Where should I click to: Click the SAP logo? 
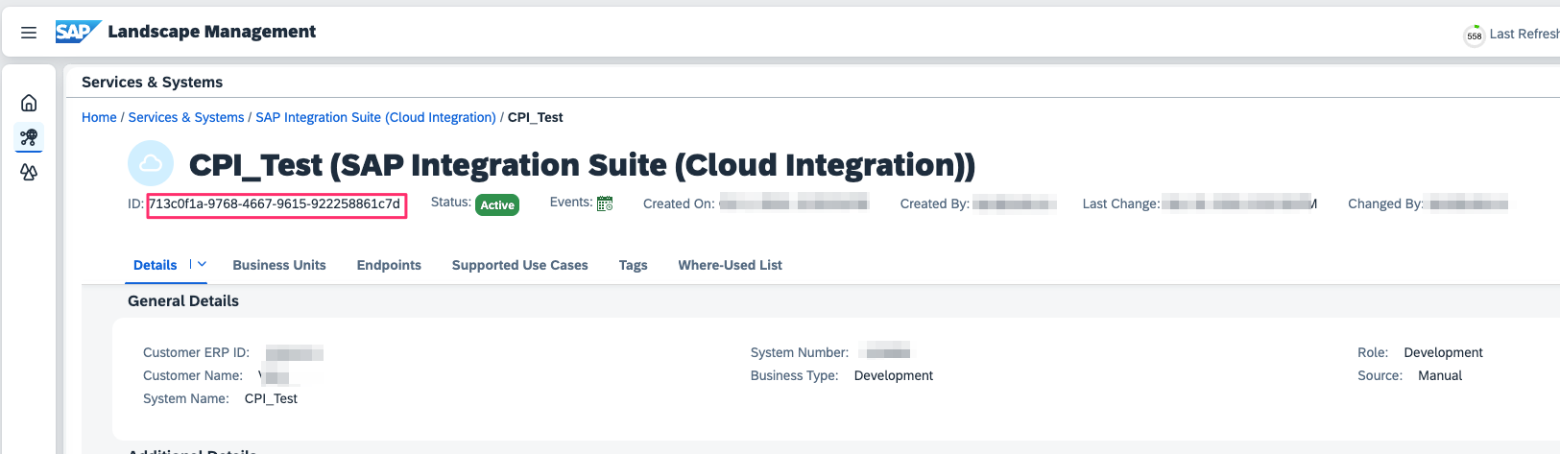pyautogui.click(x=77, y=32)
